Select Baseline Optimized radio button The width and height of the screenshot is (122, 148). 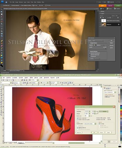tap(90, 55)
